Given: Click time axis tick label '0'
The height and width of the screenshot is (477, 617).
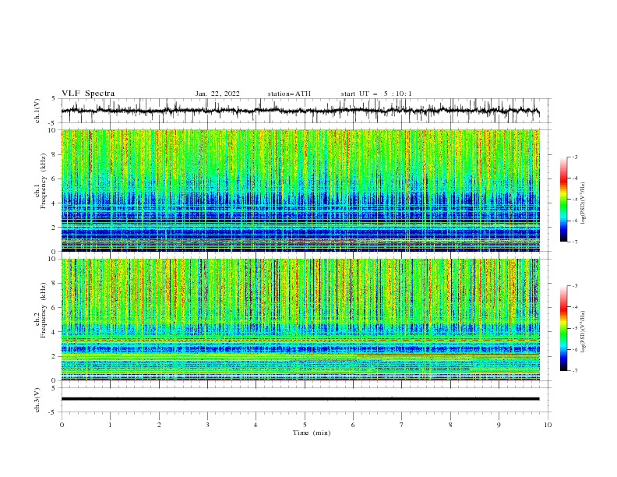Looking at the screenshot, I should [62, 425].
